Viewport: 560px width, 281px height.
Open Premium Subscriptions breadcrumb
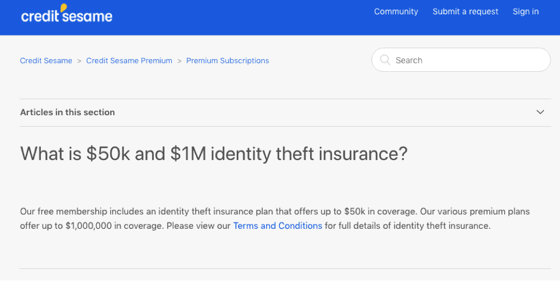[x=227, y=61]
